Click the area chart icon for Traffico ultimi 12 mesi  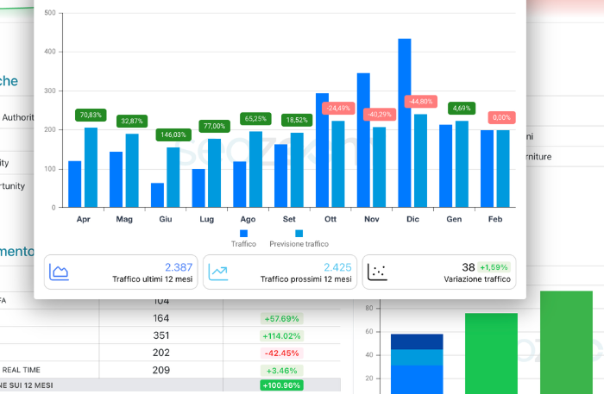(59, 272)
